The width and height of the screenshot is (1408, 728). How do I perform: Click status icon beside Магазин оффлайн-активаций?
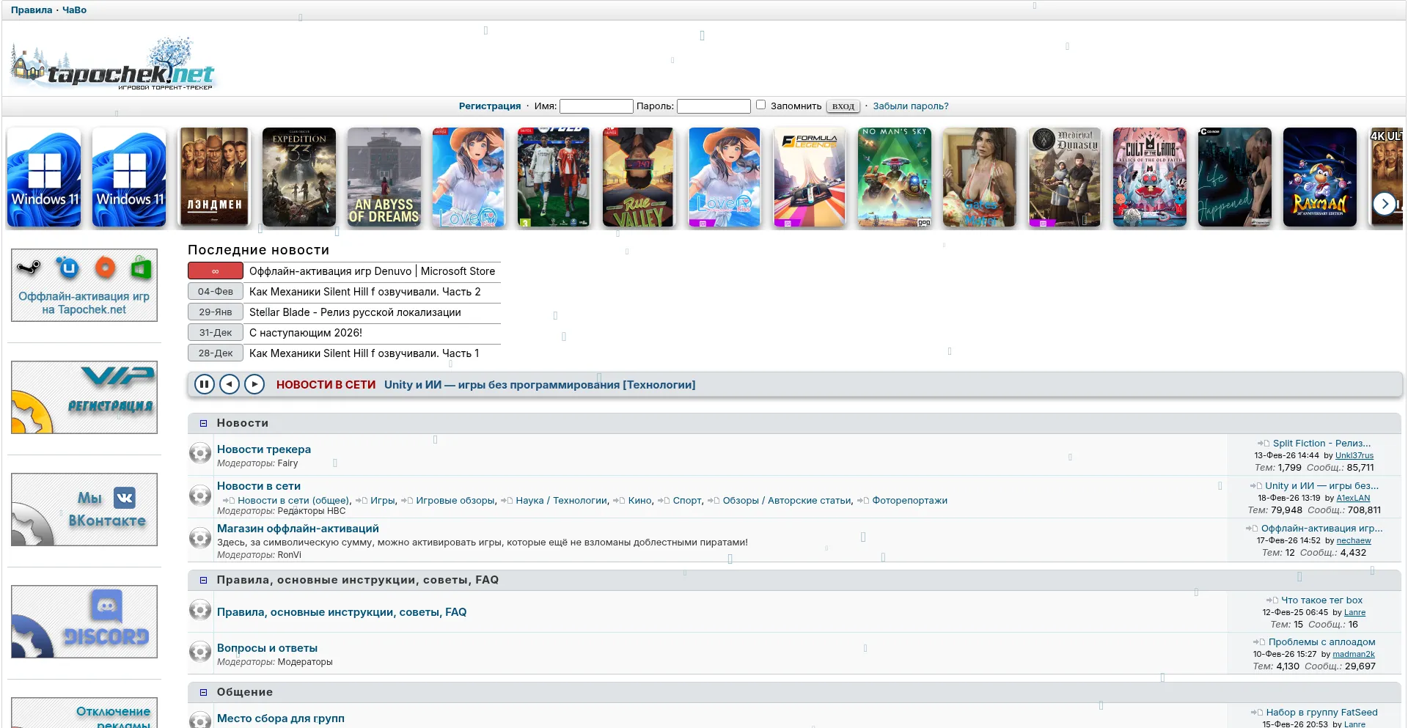coord(200,538)
